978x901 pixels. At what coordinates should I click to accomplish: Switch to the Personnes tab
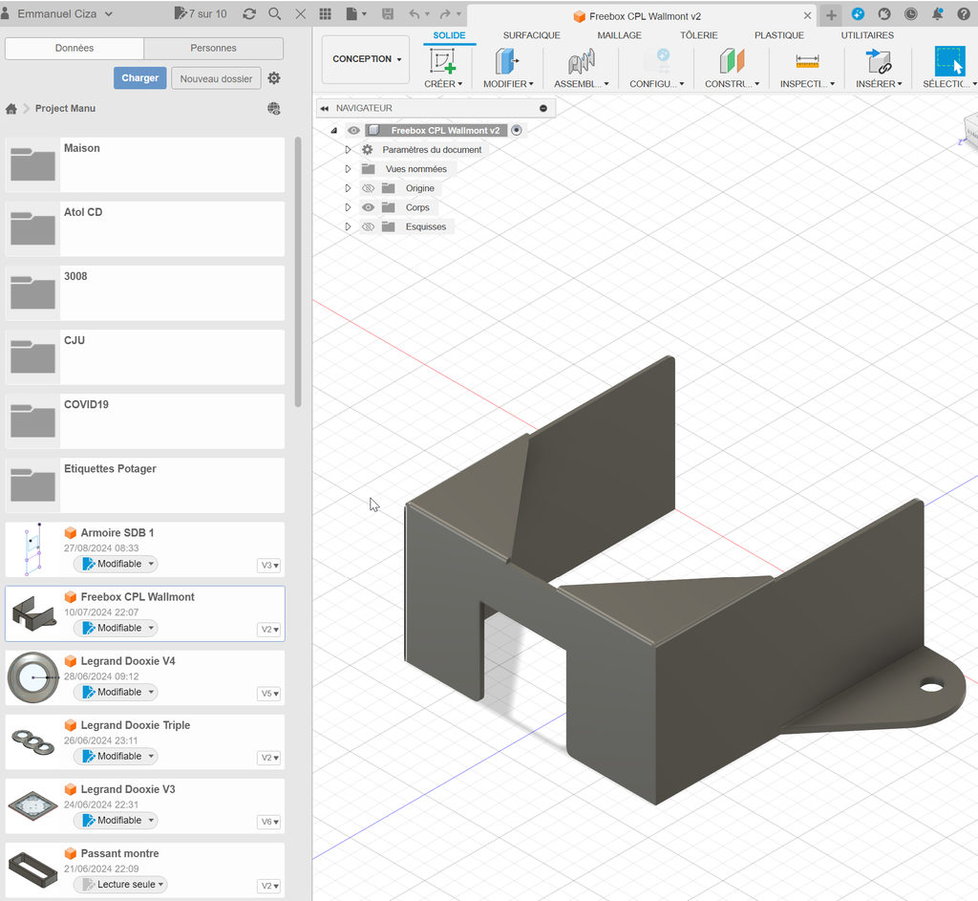(x=213, y=48)
